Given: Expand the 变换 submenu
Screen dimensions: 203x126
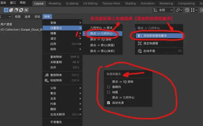Looking at the screenshot, I should tap(62, 23).
